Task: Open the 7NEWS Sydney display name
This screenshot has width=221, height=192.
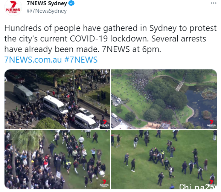Action: [x=47, y=3]
